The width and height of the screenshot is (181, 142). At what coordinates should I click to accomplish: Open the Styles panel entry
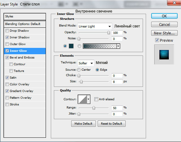25,16
